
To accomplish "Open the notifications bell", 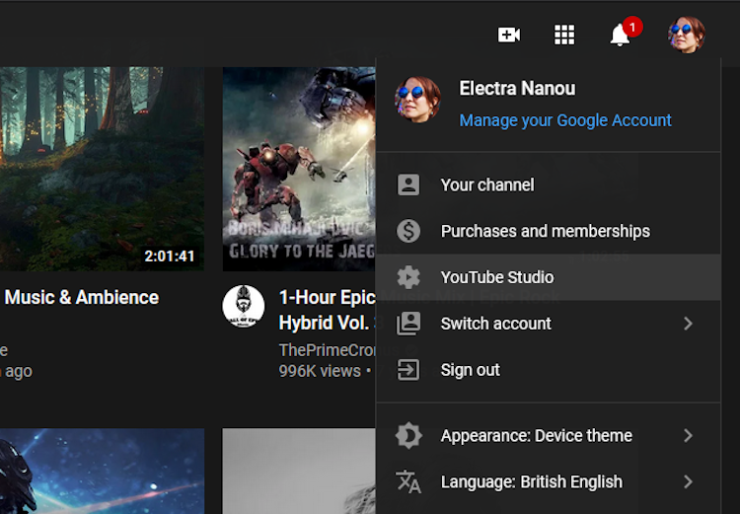I will pyautogui.click(x=620, y=36).
